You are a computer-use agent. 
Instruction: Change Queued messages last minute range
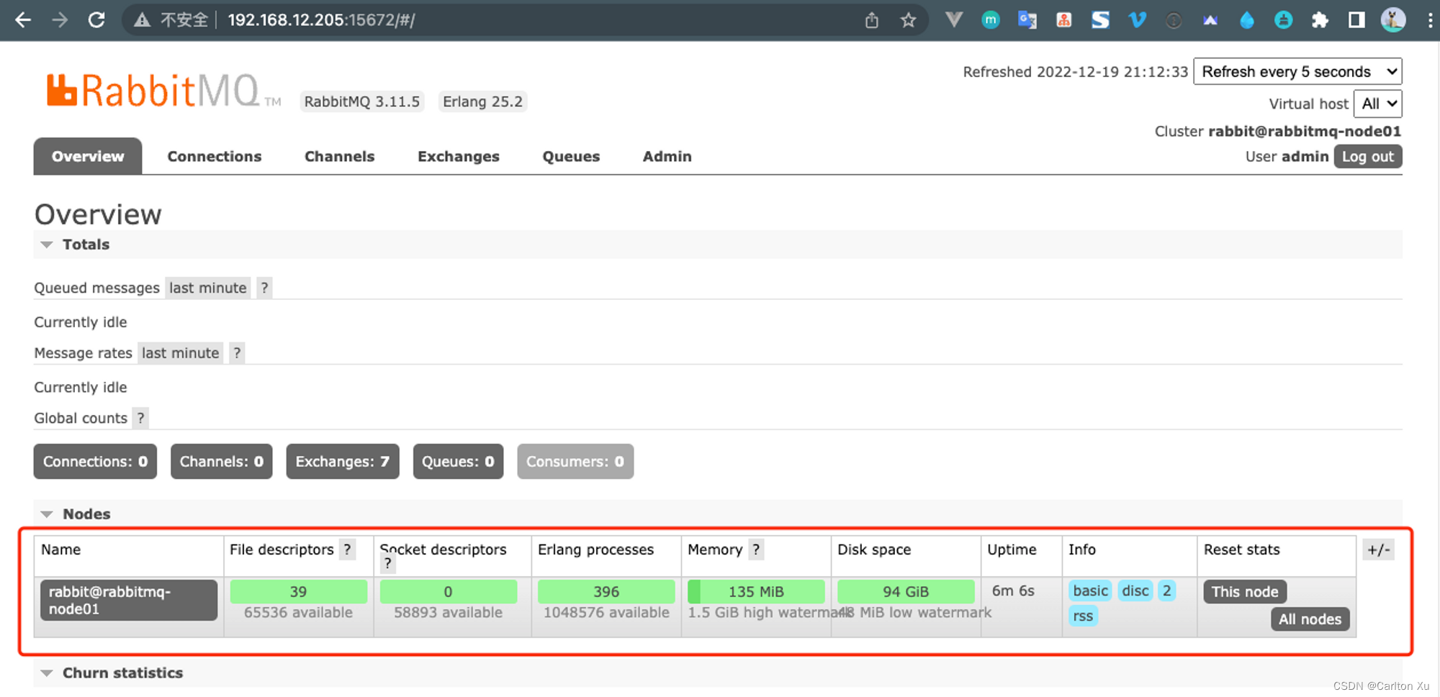click(x=207, y=288)
